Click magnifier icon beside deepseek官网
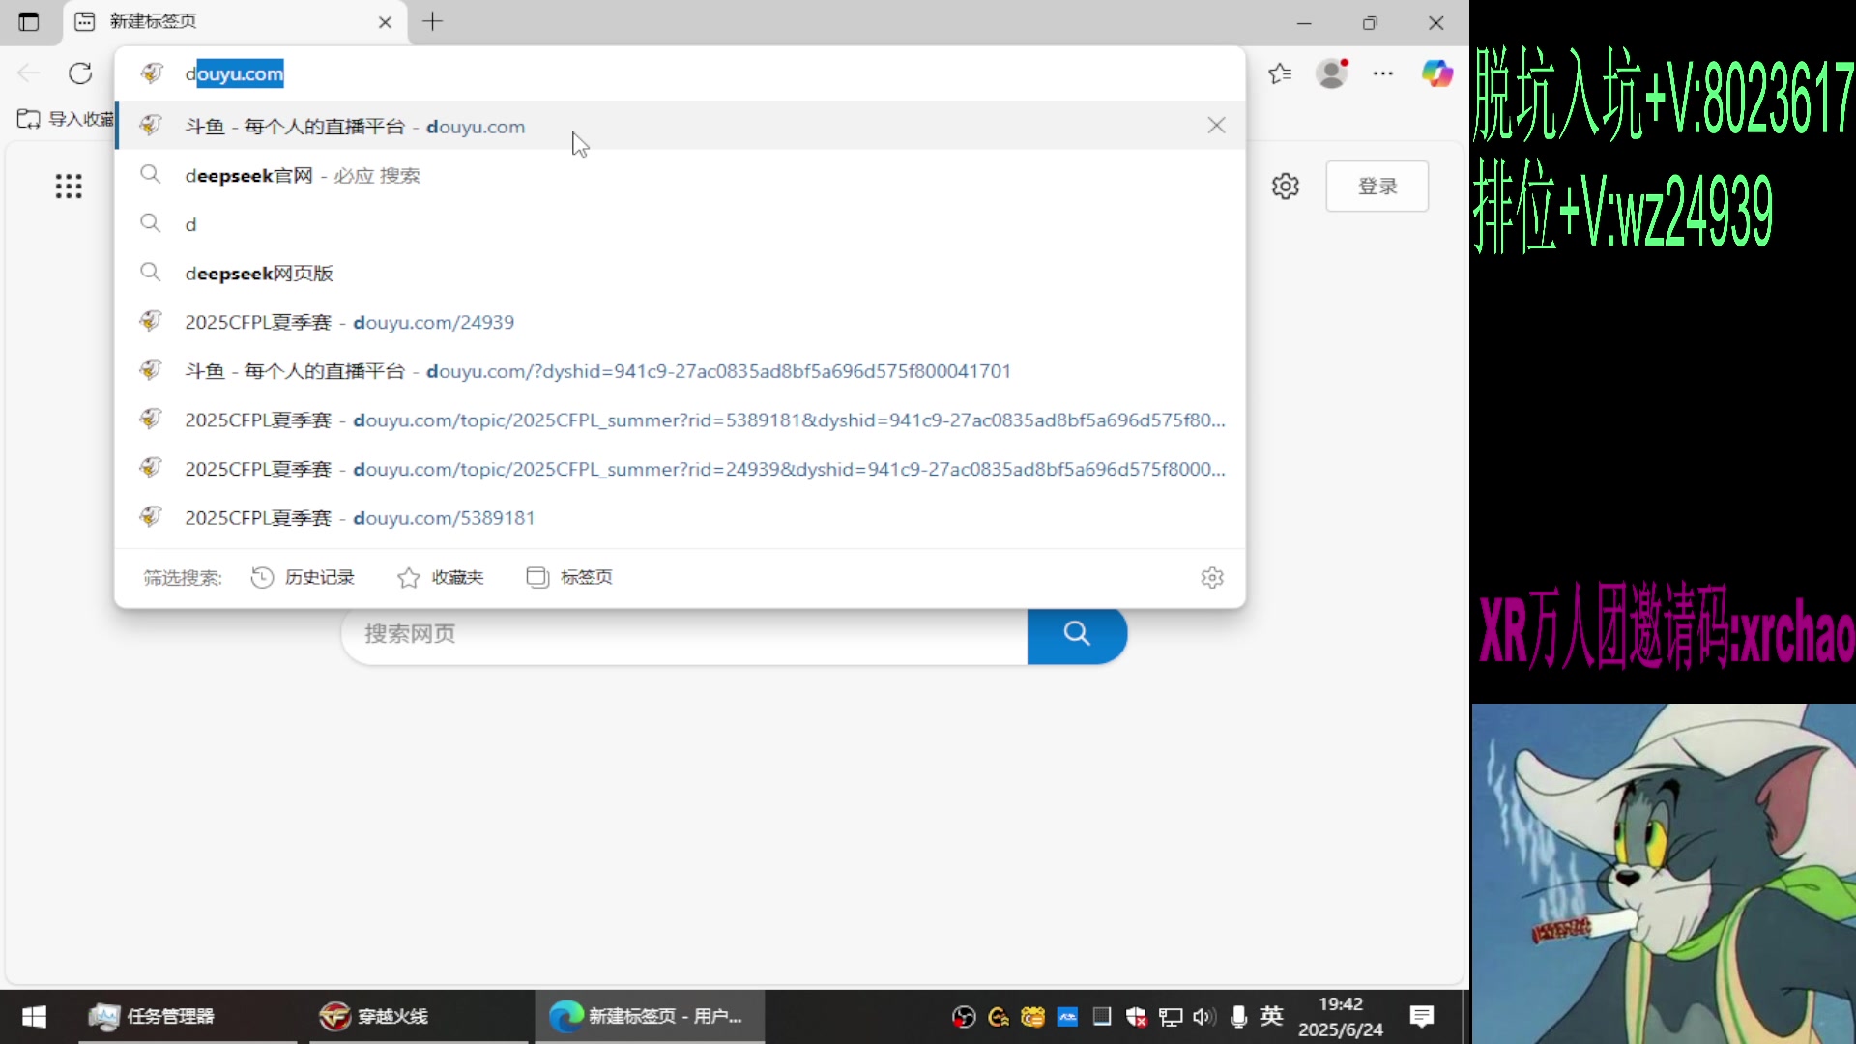The height and width of the screenshot is (1044, 1856). [150, 174]
